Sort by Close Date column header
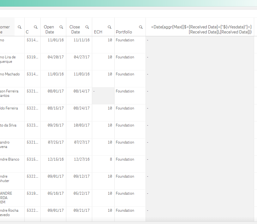Image resolution: width=257 pixels, height=224 pixels. (75, 29)
